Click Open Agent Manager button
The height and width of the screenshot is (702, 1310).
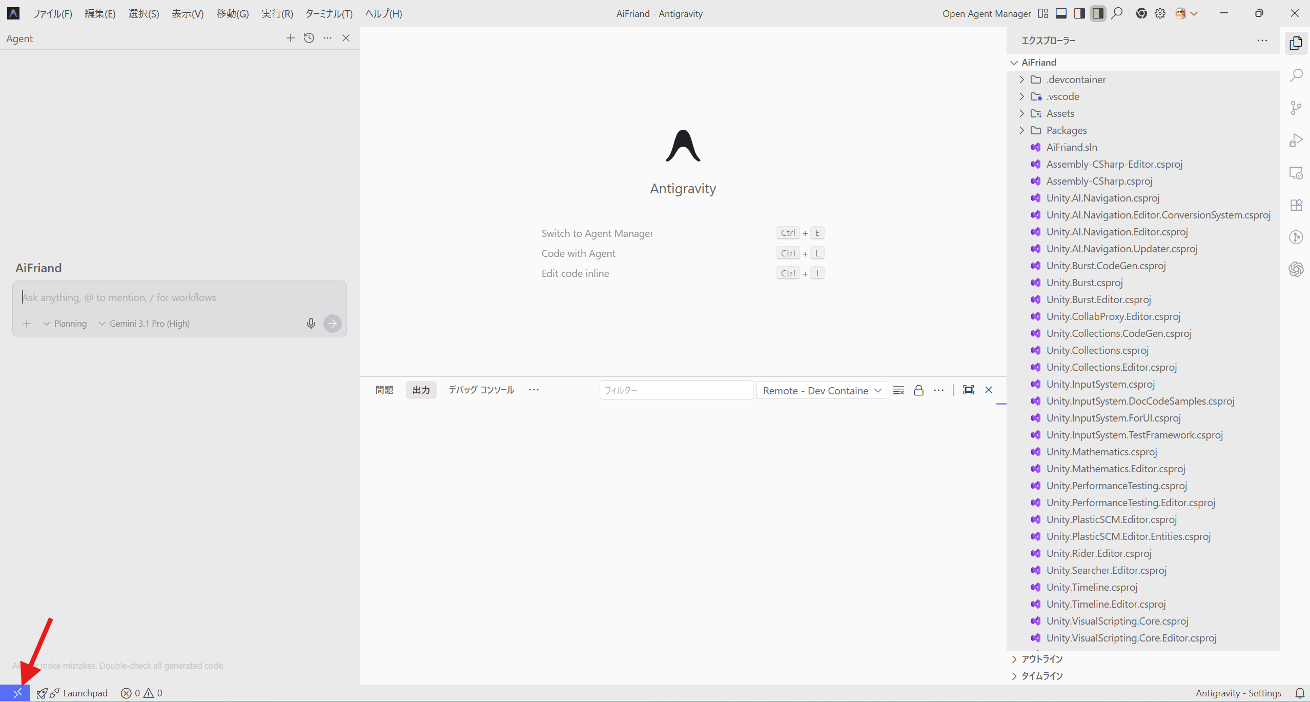986,13
